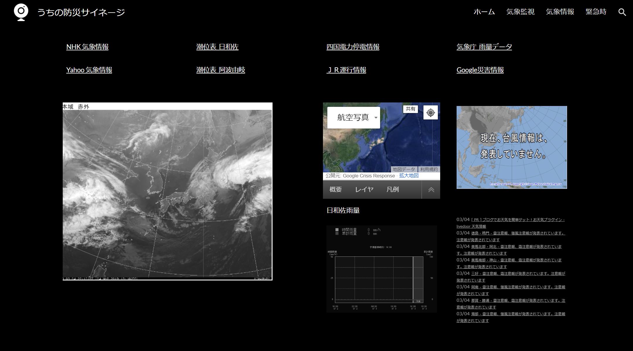
Task: Open the 潮位表 日和佐 link
Action: tap(217, 47)
